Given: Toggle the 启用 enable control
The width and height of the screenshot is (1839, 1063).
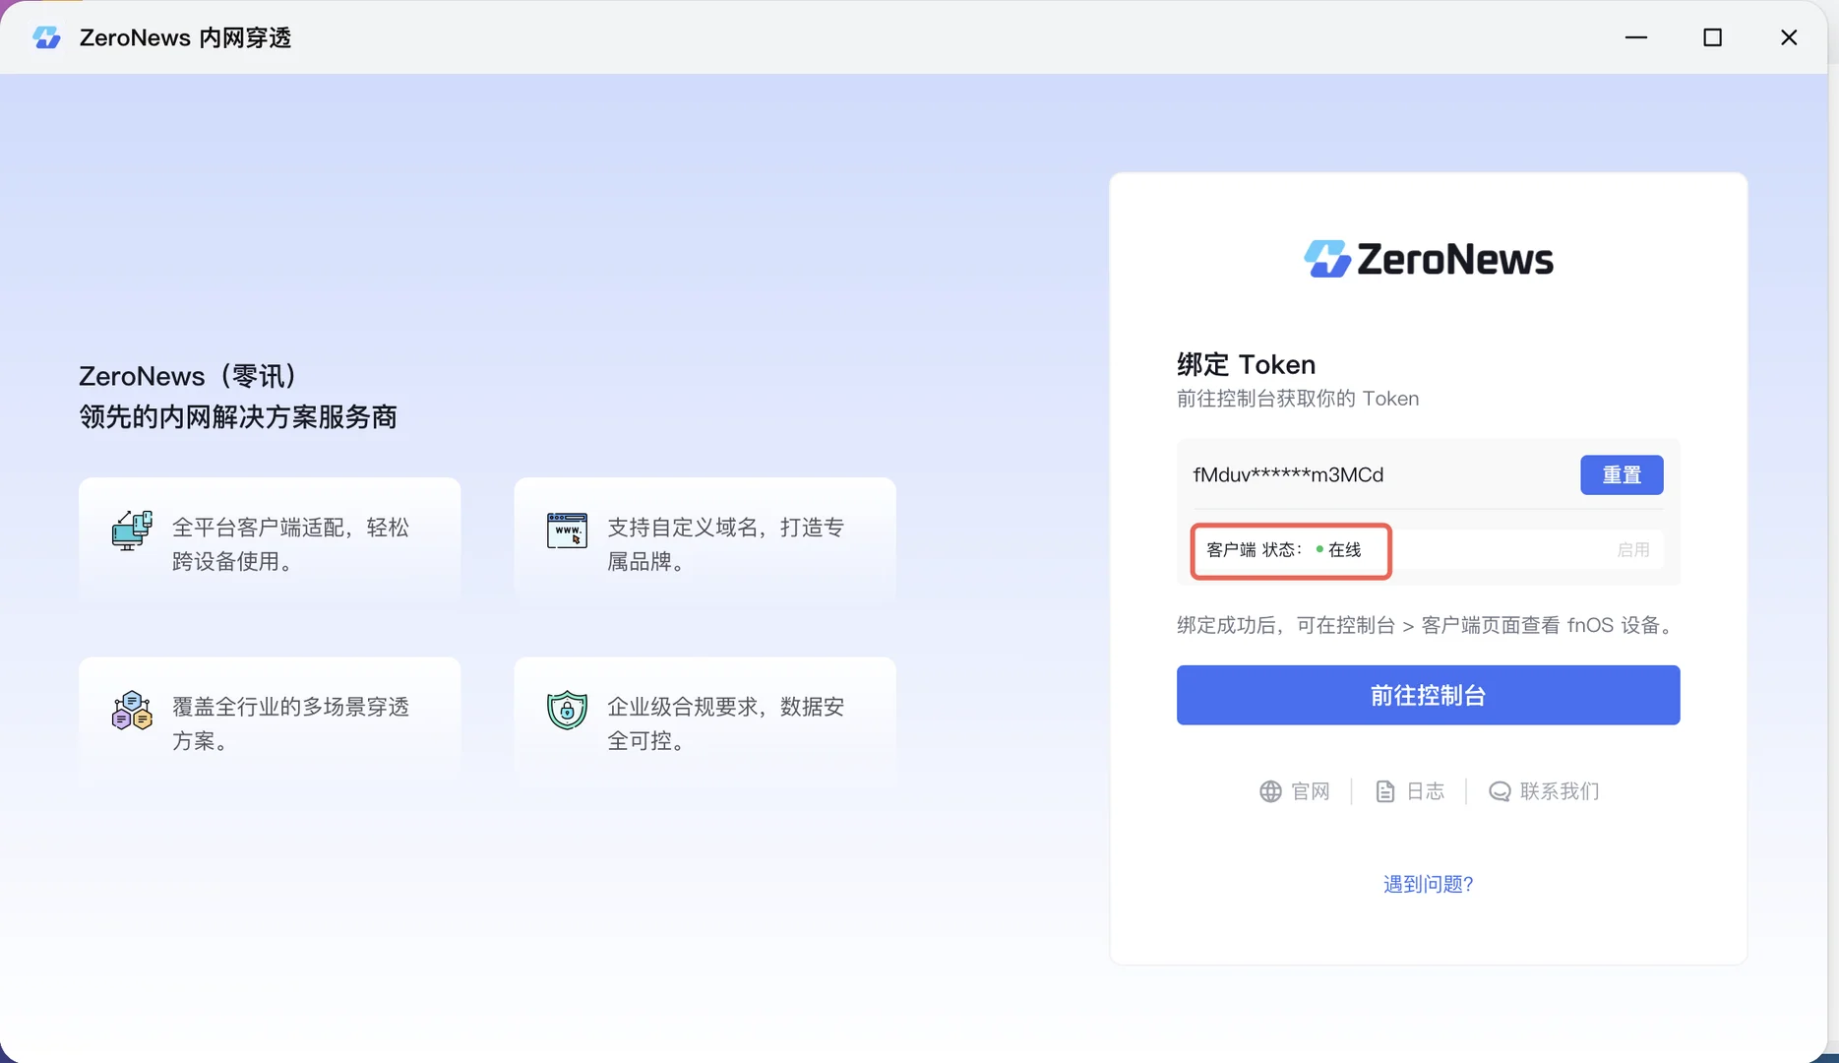Looking at the screenshot, I should 1632,549.
